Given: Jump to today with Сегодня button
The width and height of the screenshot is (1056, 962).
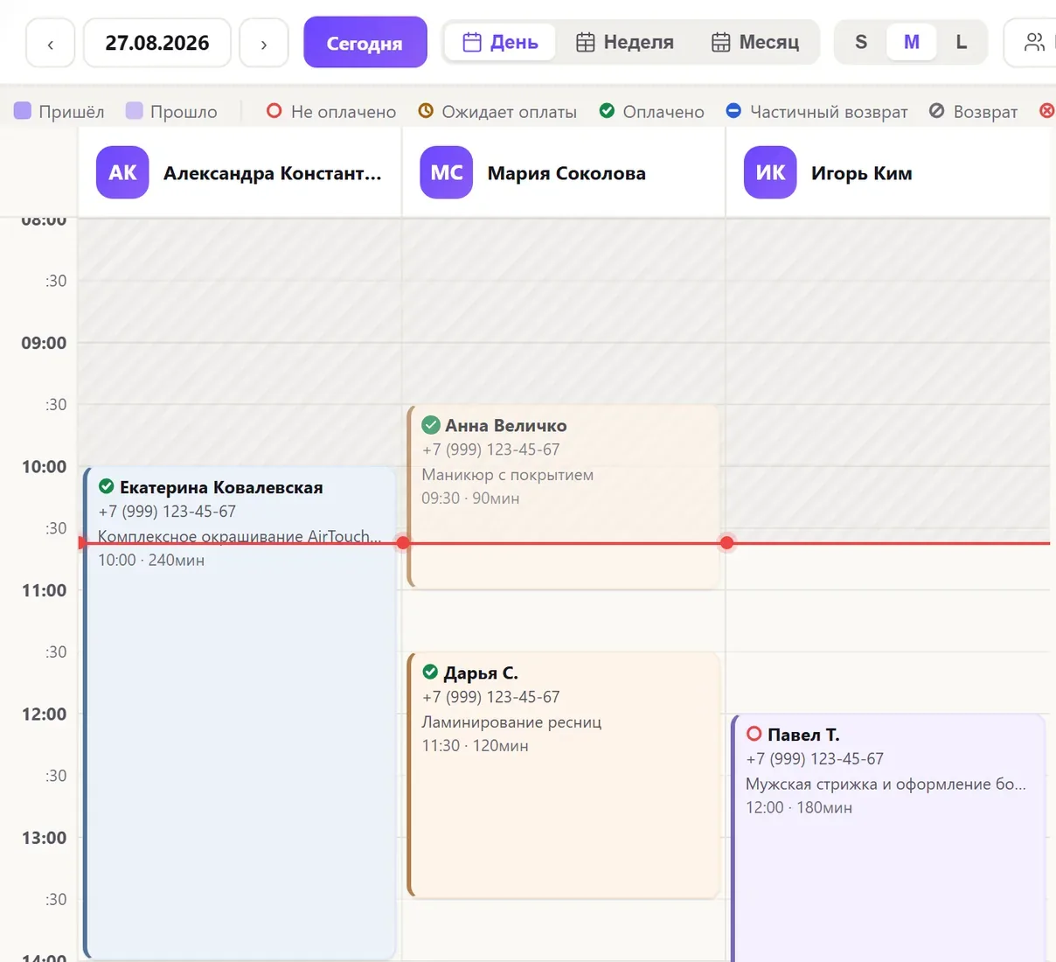Looking at the screenshot, I should pyautogui.click(x=365, y=43).
